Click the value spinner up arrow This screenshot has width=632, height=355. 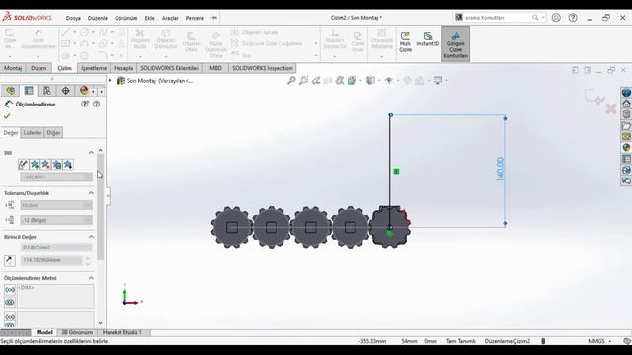click(88, 258)
